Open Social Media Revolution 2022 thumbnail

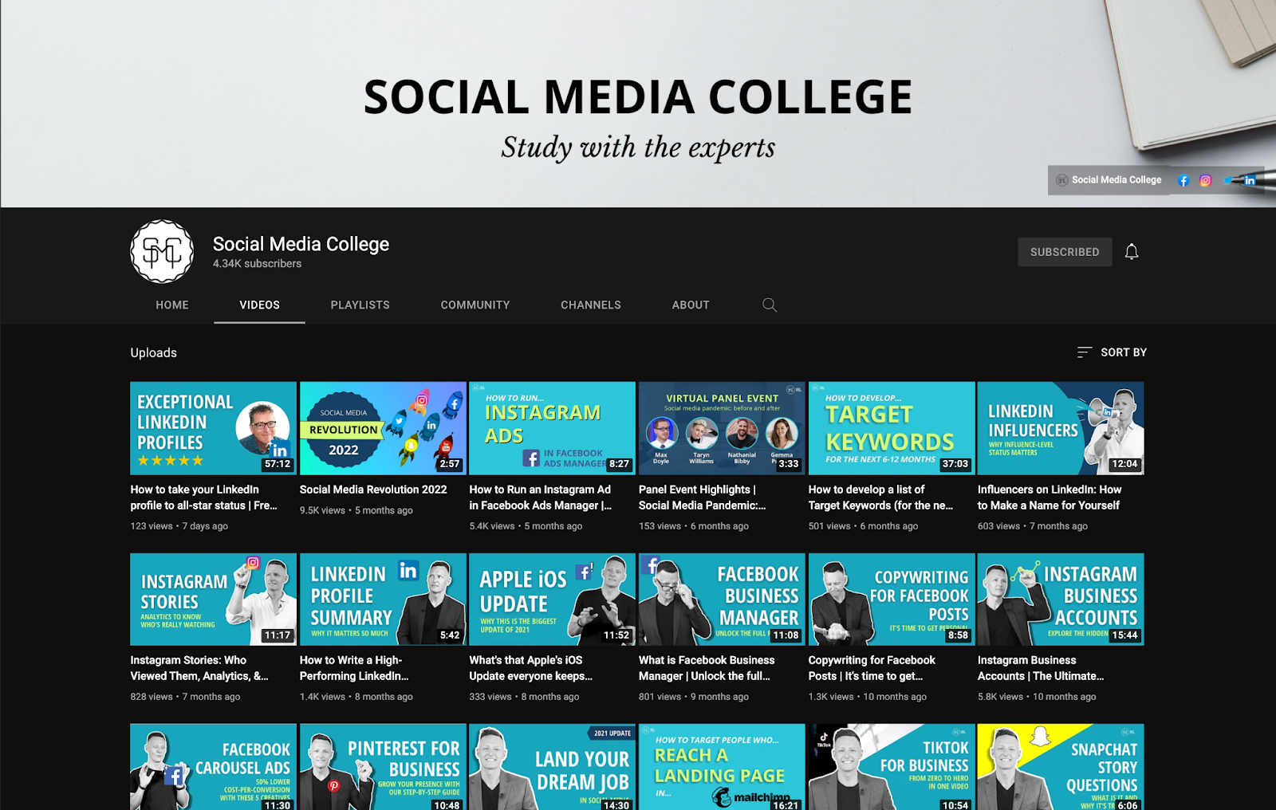(383, 428)
